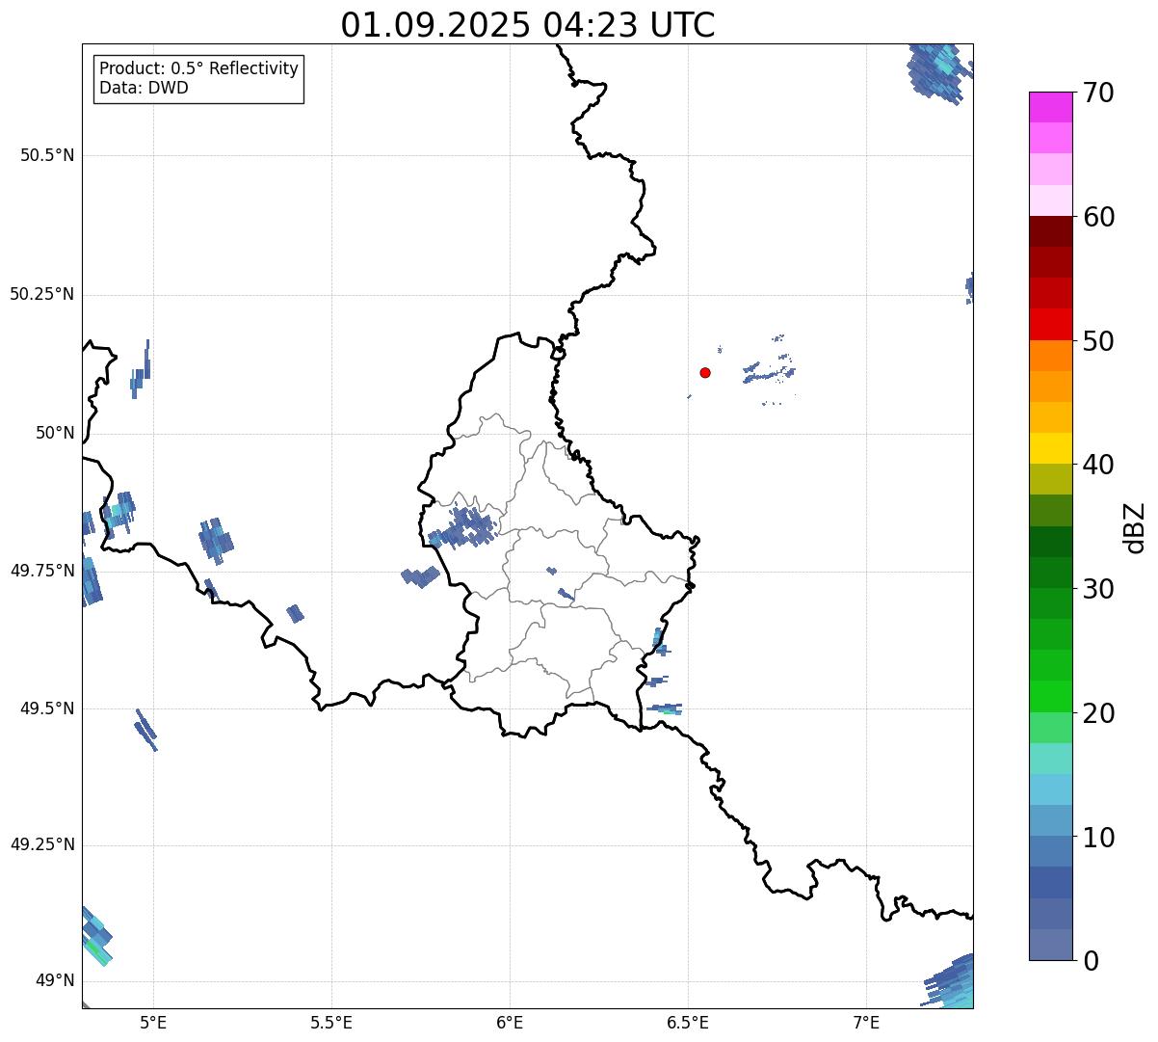This screenshot has height=1042, width=1158.
Task: Click the red station marker dot
Action: [x=705, y=372]
